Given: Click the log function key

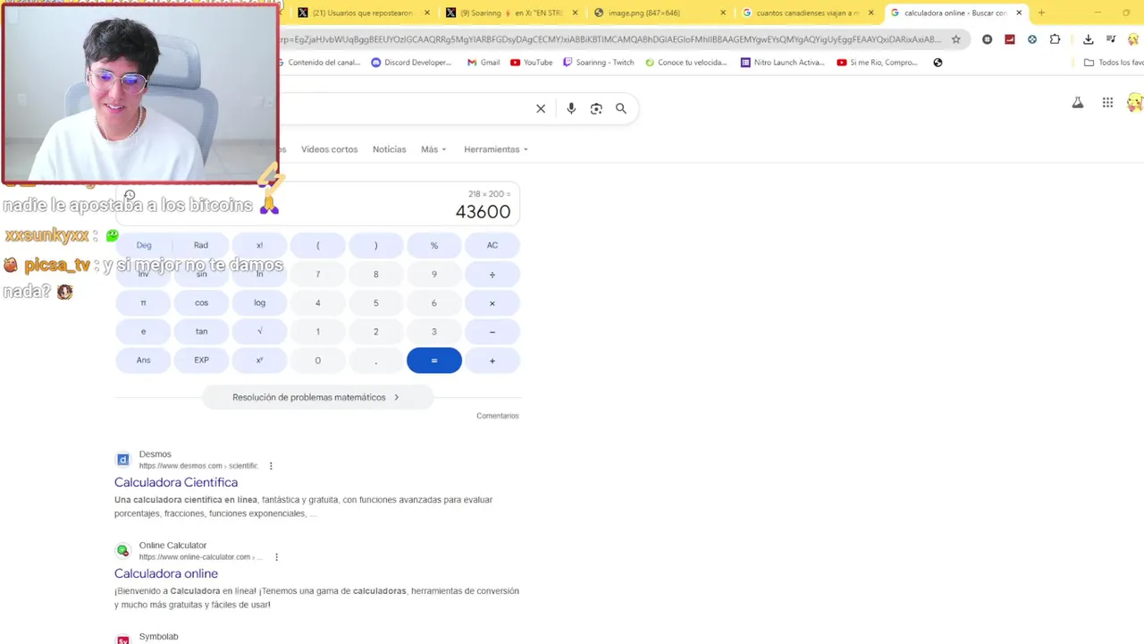Looking at the screenshot, I should pyautogui.click(x=259, y=303).
